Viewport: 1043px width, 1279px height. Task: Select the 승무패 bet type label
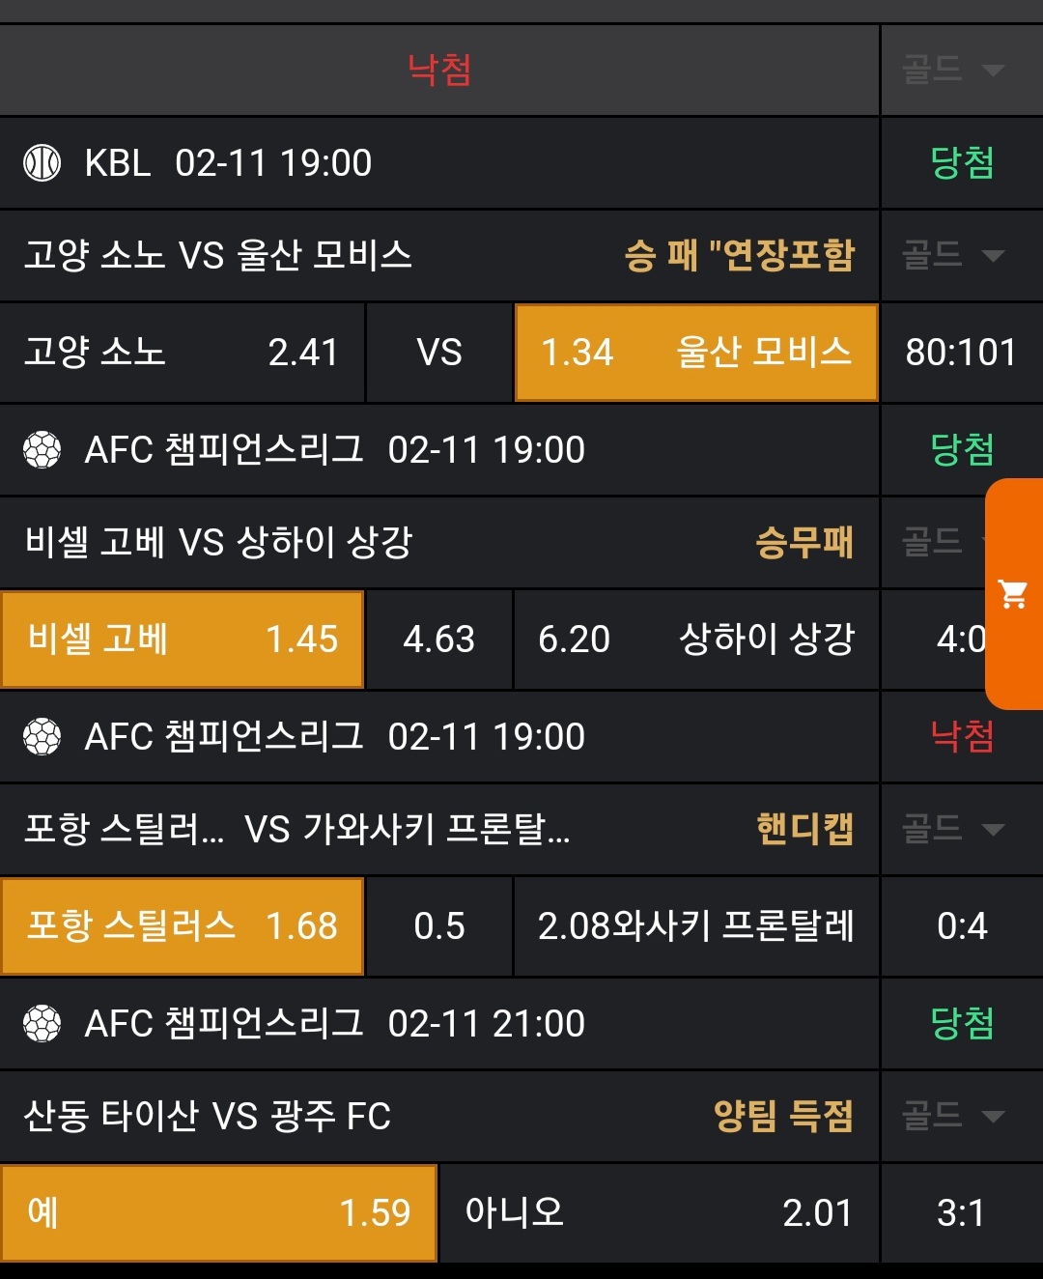point(804,543)
